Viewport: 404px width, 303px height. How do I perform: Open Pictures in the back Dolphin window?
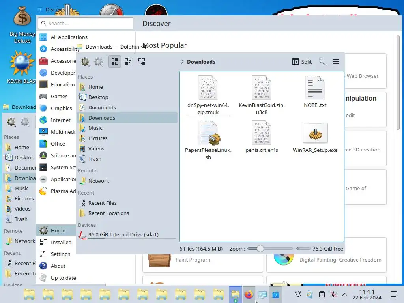click(x=19, y=199)
